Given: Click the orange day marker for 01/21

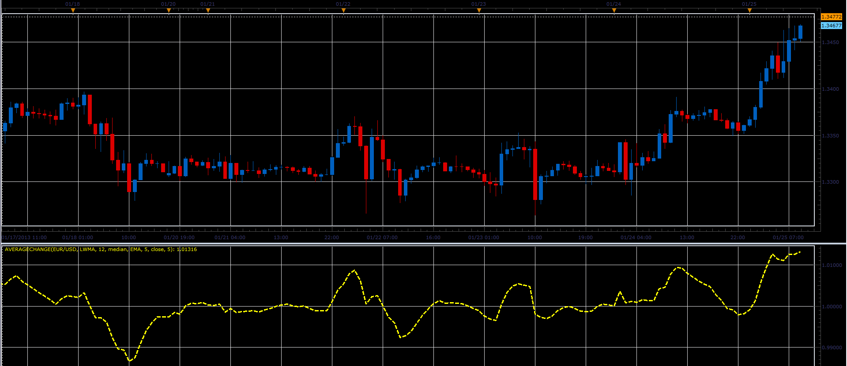Looking at the screenshot, I should 208,11.
